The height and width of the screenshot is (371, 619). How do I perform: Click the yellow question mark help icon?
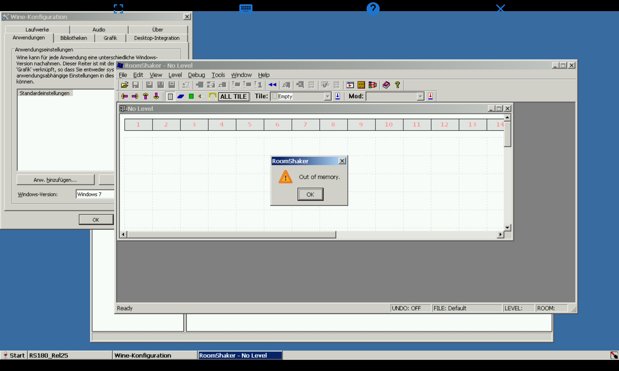pos(397,85)
